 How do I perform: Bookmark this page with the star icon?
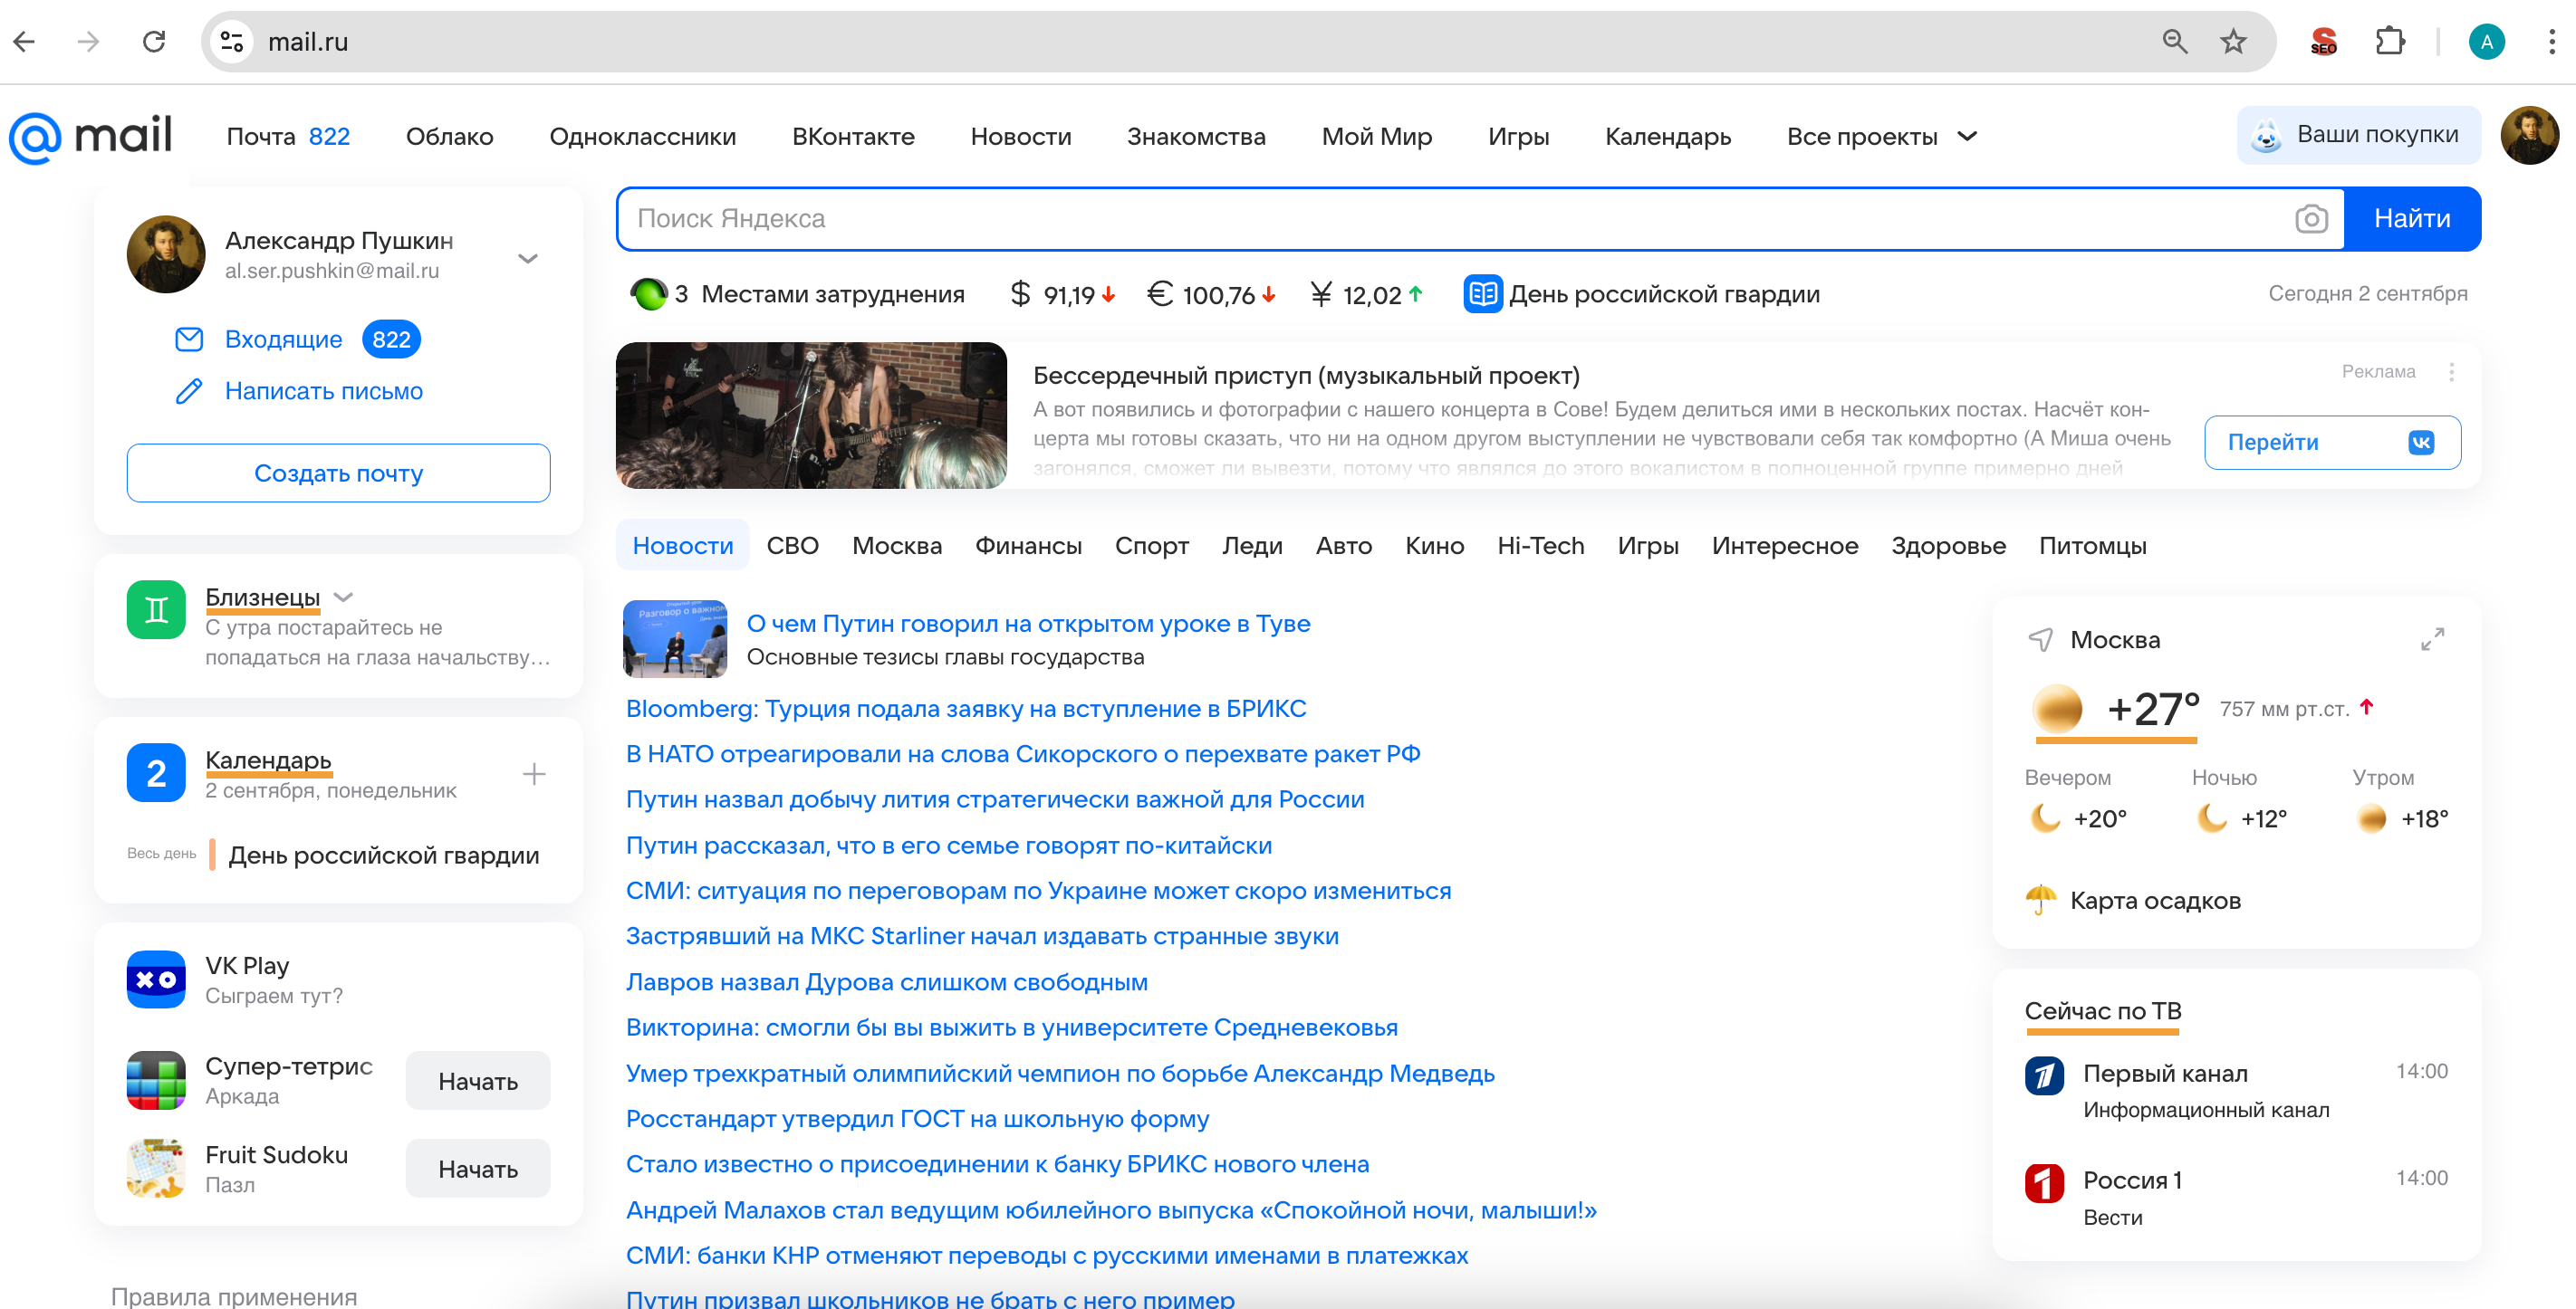click(x=2233, y=42)
